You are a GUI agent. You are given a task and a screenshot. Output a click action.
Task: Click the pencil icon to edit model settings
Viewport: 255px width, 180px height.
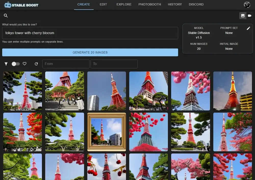(248, 28)
